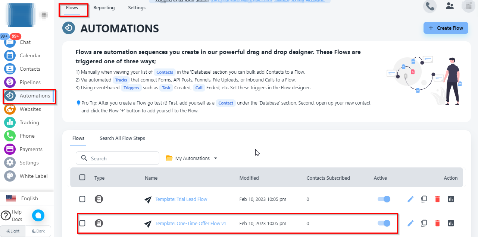Open the Search All Flow Steps tab
The width and height of the screenshot is (478, 237).
click(x=122, y=138)
